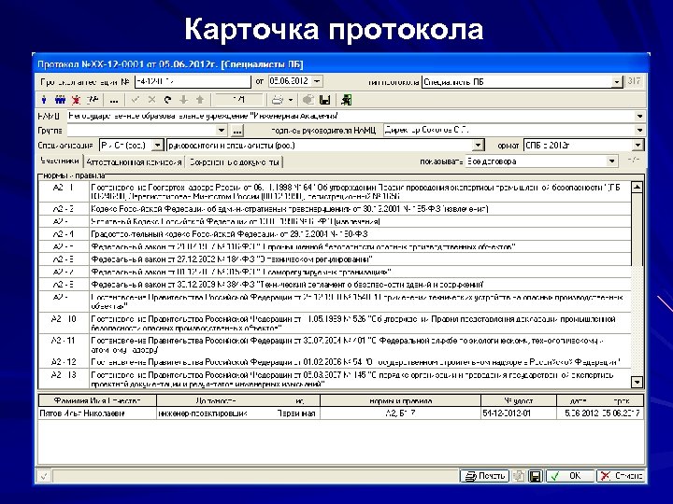The width and height of the screenshot is (673, 504).
Task: Switch to the Сохраненные документы tab
Action: 235,162
